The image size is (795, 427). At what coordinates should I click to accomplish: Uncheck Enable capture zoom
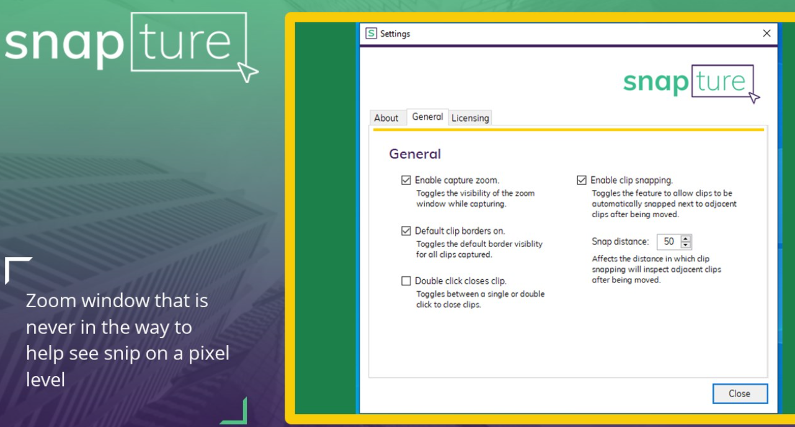(x=406, y=180)
